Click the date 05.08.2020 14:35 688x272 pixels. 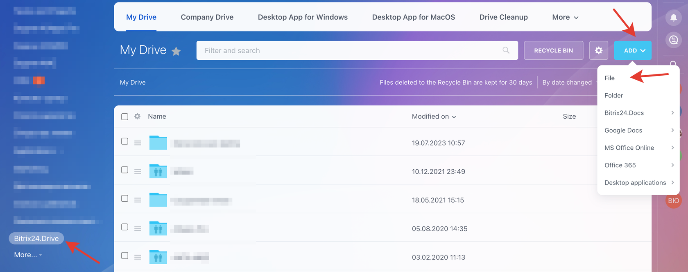439,229
